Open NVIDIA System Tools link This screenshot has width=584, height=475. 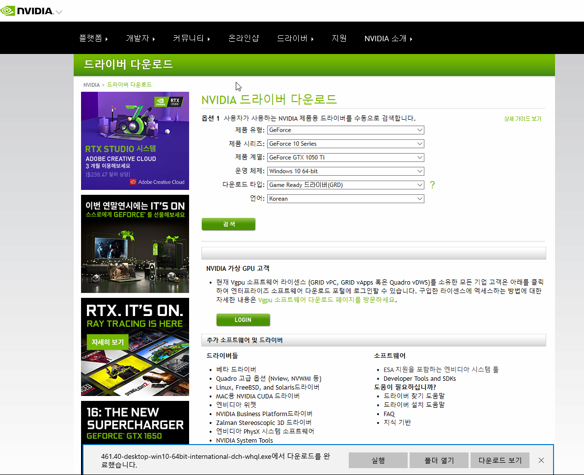click(244, 441)
